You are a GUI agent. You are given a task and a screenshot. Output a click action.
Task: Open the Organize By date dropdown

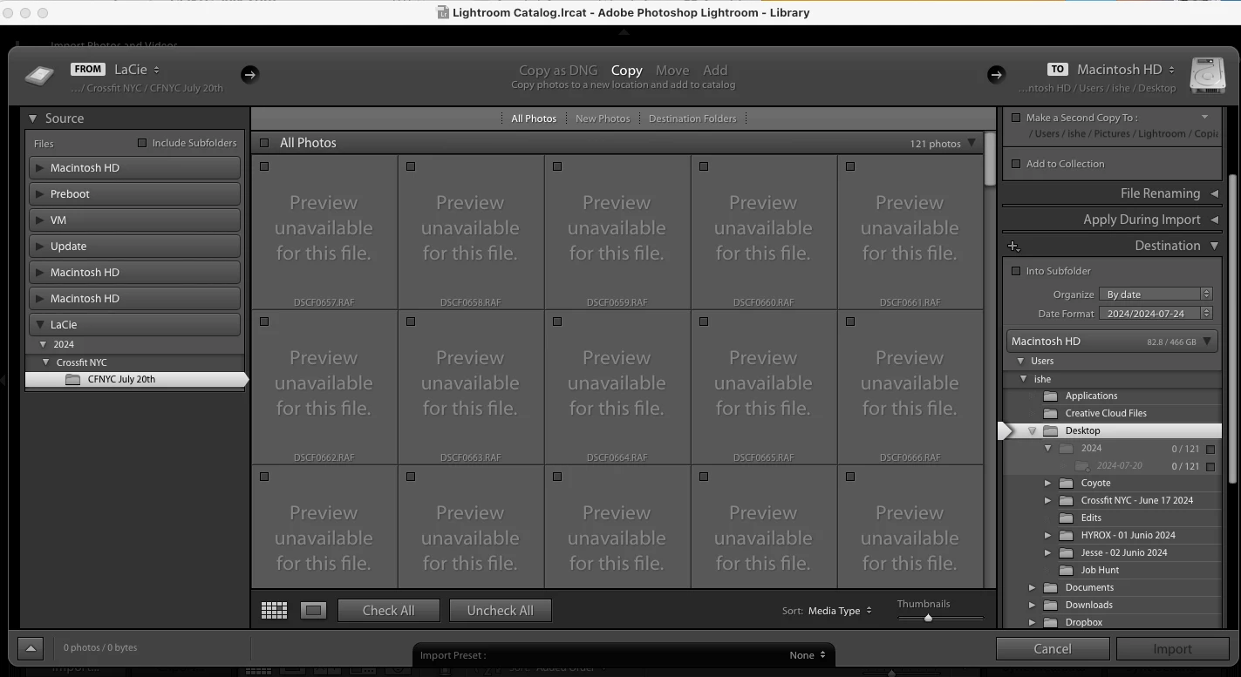(1156, 294)
